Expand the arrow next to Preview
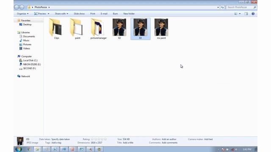The height and width of the screenshot is (152, 271). pyautogui.click(x=48, y=14)
